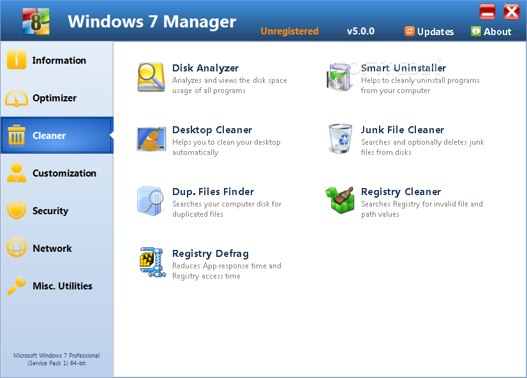Open Disk Analyzer via its magnifier icon

151,77
